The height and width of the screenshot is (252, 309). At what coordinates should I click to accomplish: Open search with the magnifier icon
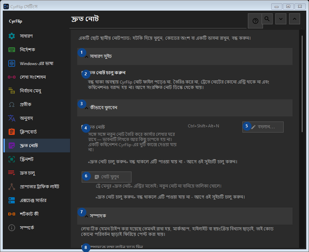pos(267,19)
